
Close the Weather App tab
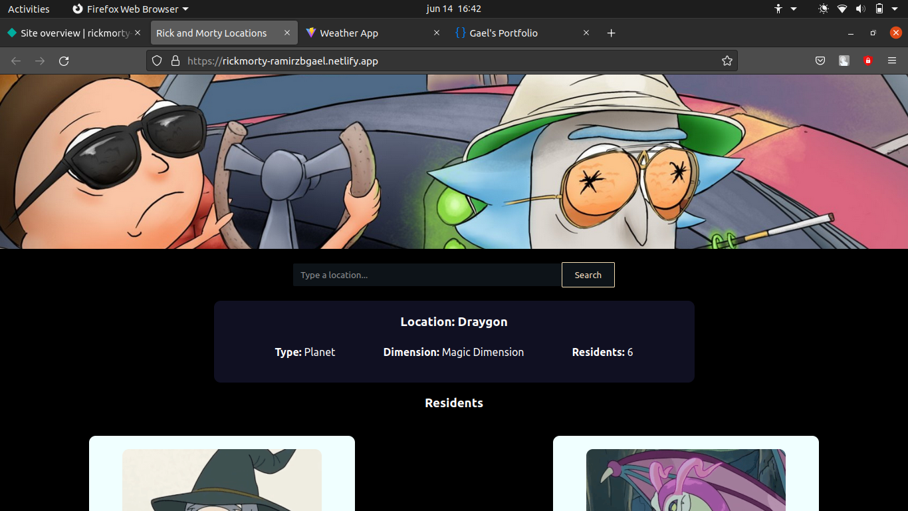(x=437, y=33)
